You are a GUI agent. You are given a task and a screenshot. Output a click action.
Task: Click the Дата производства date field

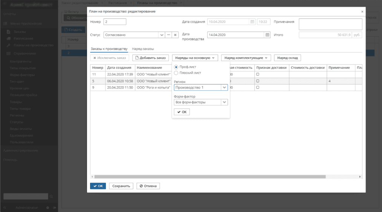tap(235, 35)
